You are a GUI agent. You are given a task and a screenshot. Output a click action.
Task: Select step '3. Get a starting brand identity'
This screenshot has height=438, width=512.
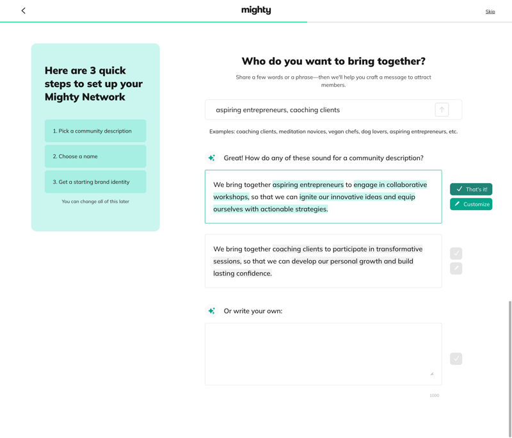95,181
